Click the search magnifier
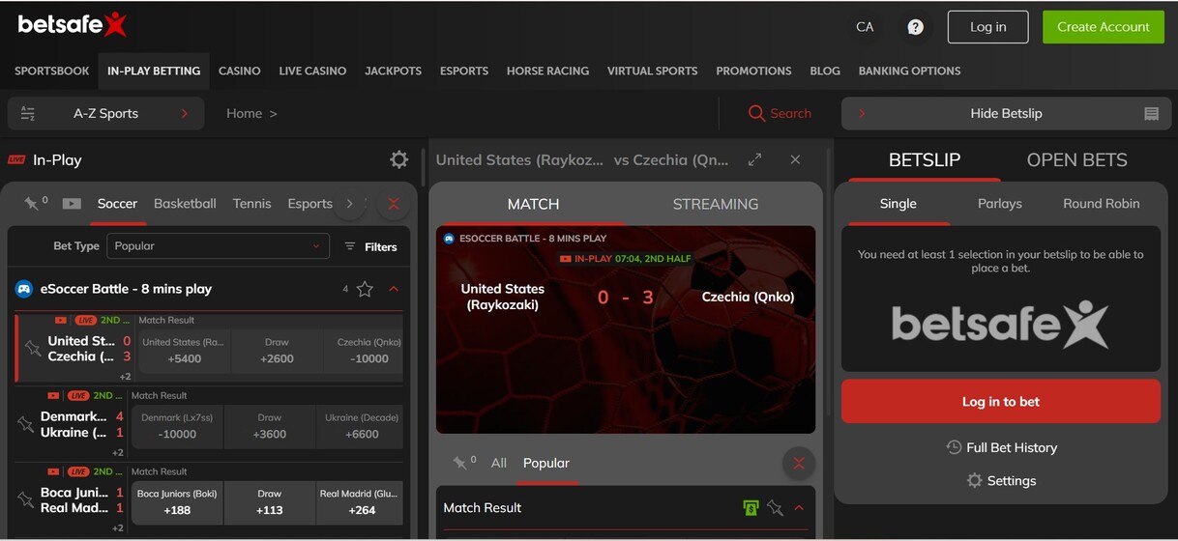This screenshot has height=541, width=1178. pos(756,114)
